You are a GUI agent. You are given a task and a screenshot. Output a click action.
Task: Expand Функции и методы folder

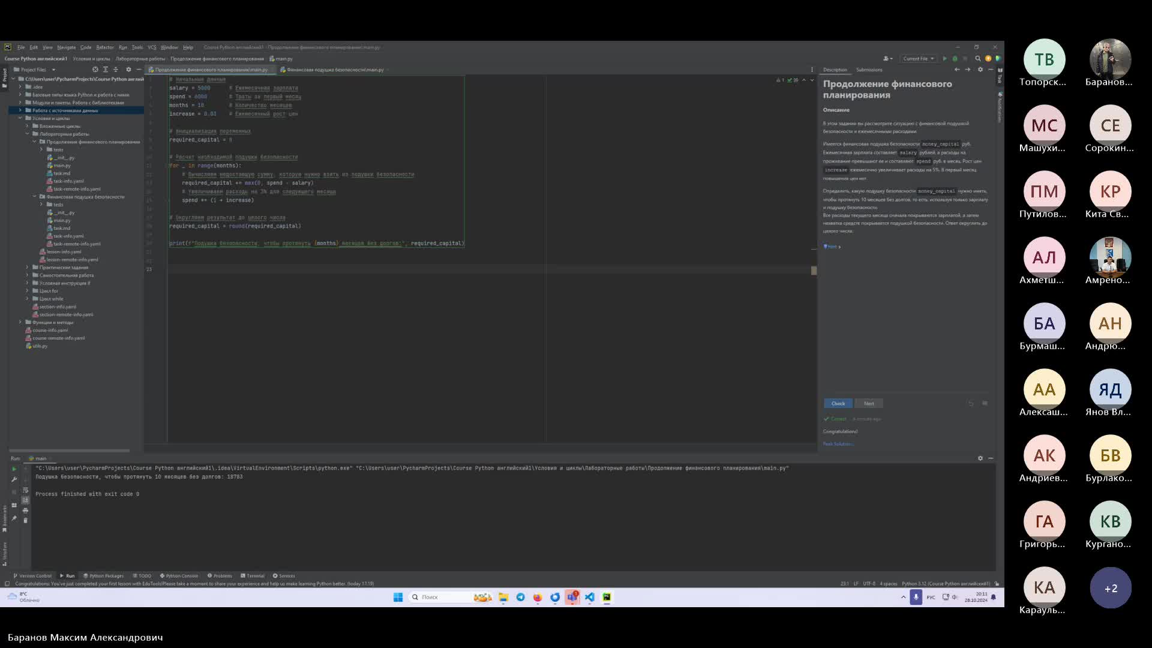click(20, 322)
